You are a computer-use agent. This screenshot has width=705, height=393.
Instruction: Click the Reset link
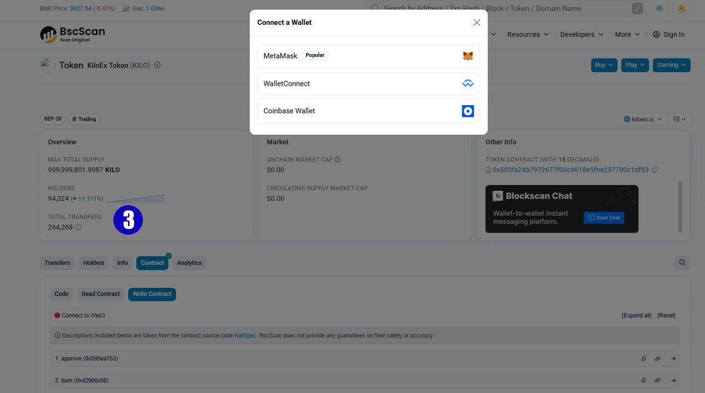point(666,315)
